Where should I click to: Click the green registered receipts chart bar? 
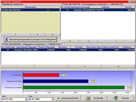(74, 87)
